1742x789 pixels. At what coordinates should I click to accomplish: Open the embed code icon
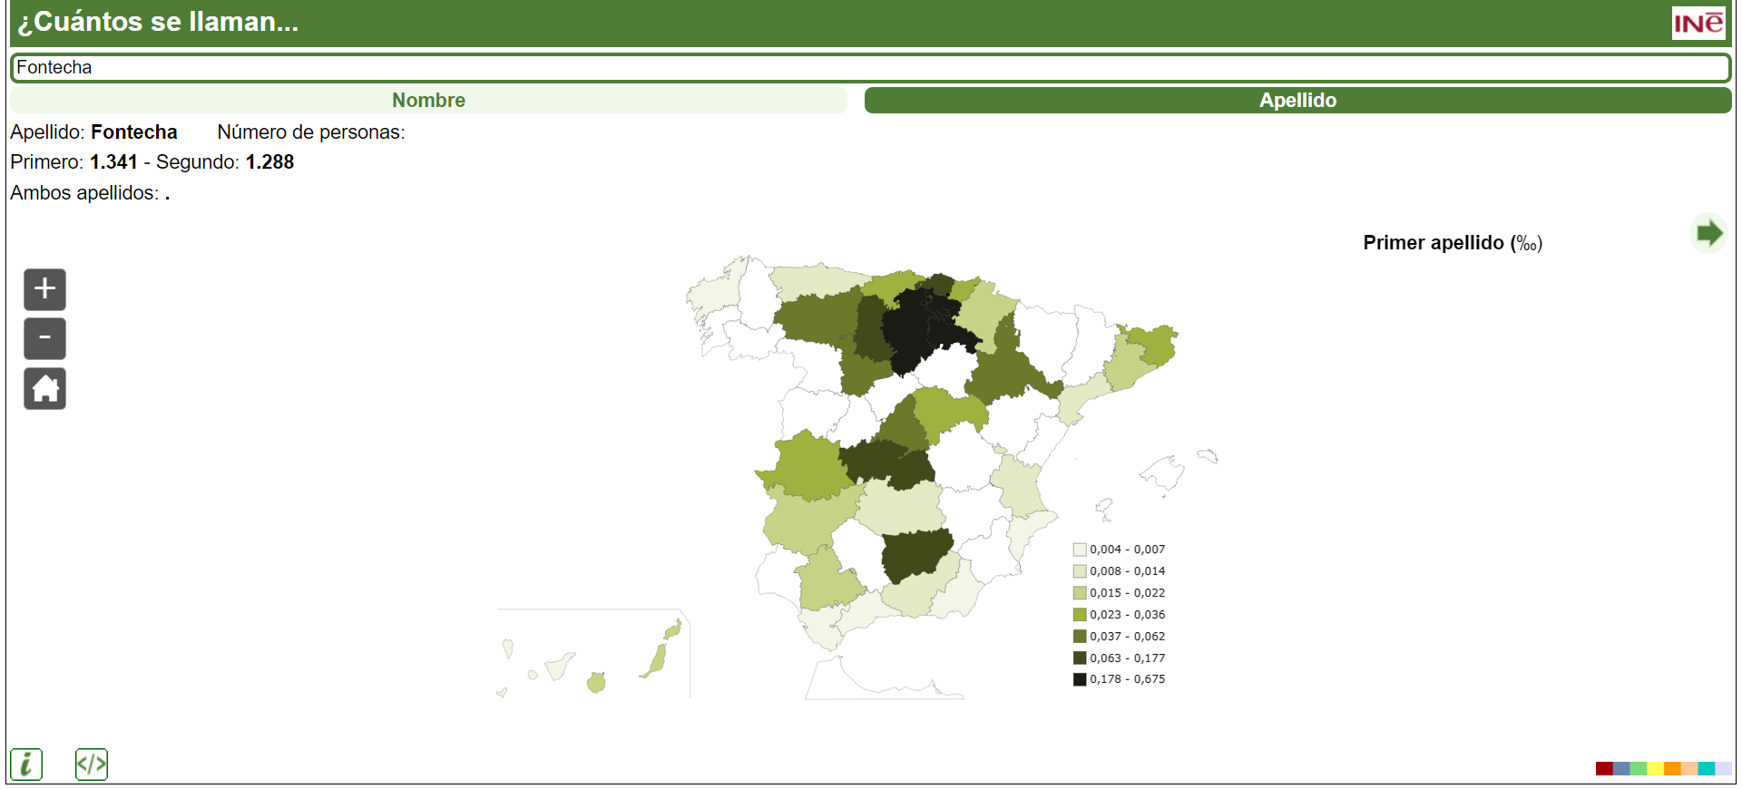coord(91,764)
